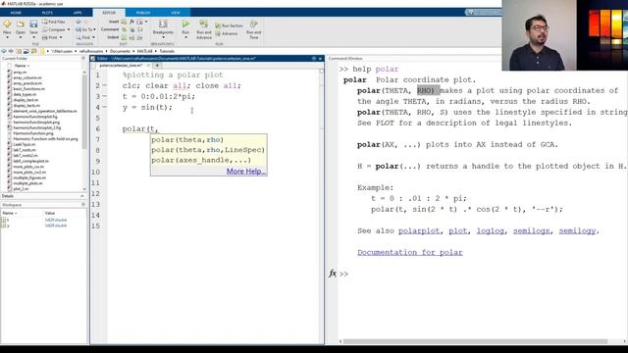Screen dimensions: 628x353
Task: Click Run and Advance icon
Action: tap(203, 24)
